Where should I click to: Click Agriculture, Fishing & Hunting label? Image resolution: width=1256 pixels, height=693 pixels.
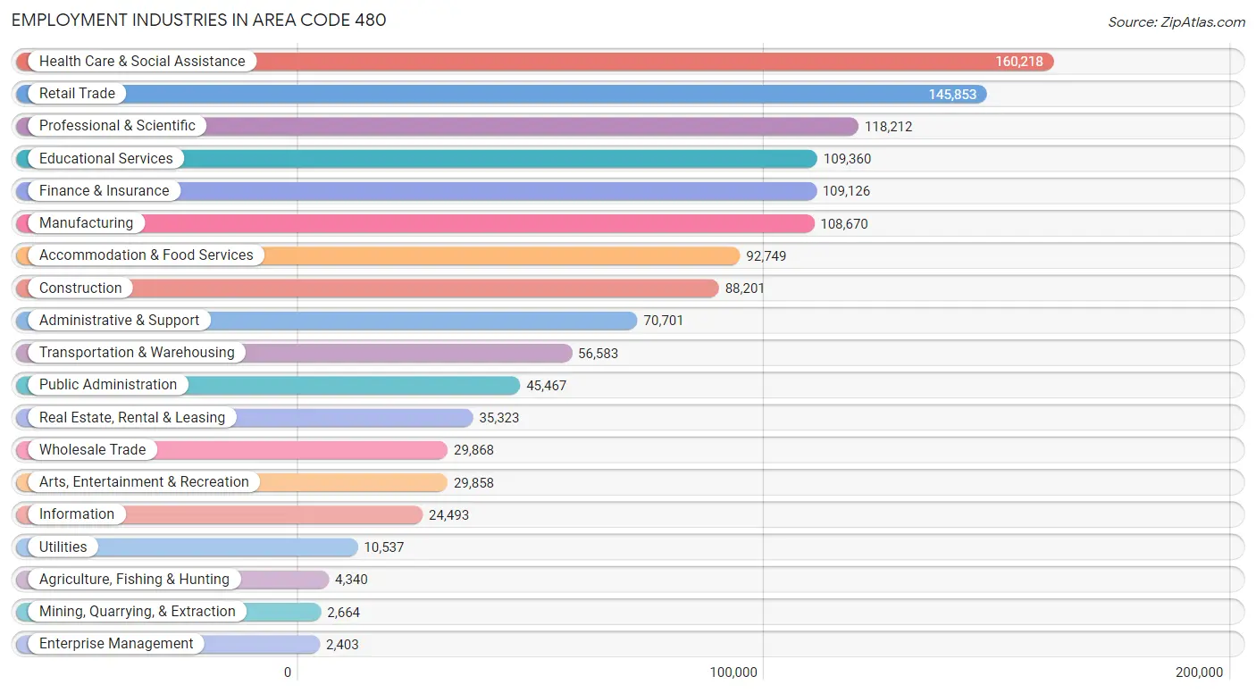pos(134,579)
